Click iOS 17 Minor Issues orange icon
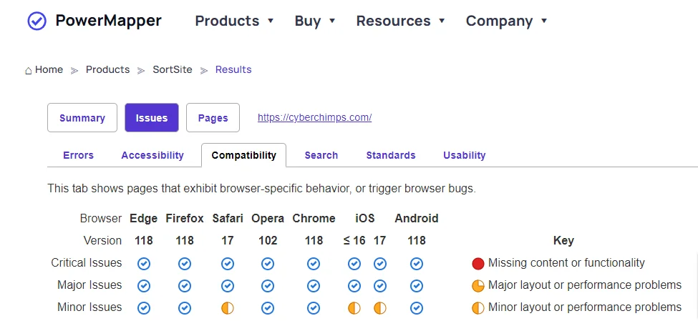 tap(379, 308)
